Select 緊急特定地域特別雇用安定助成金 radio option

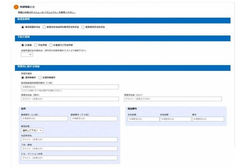point(44,27)
